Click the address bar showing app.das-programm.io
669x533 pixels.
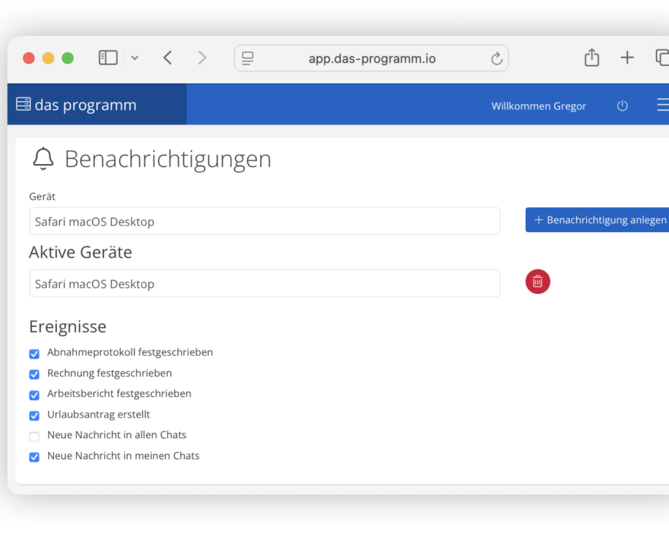(x=371, y=58)
